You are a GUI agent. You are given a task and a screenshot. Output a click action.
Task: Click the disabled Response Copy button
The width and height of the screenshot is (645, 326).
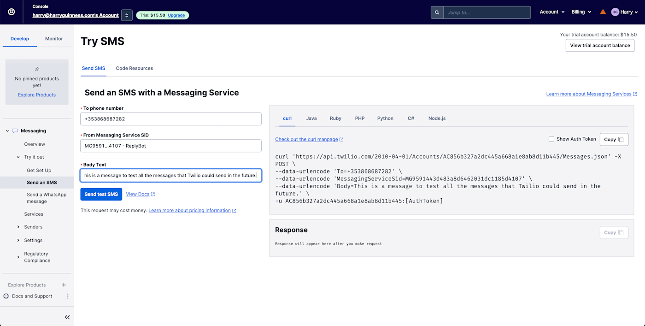pos(614,232)
